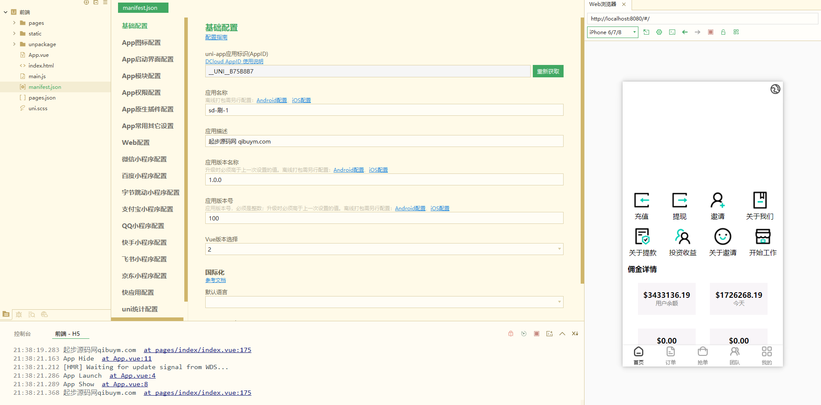Image resolution: width=821 pixels, height=405 pixels.
Task: Open the App权限配置 section
Action: (142, 93)
